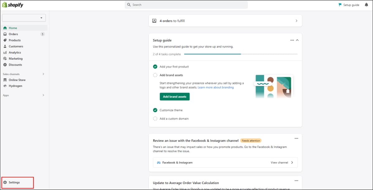Click dashed circle beside Add brand assets

pos(155,75)
